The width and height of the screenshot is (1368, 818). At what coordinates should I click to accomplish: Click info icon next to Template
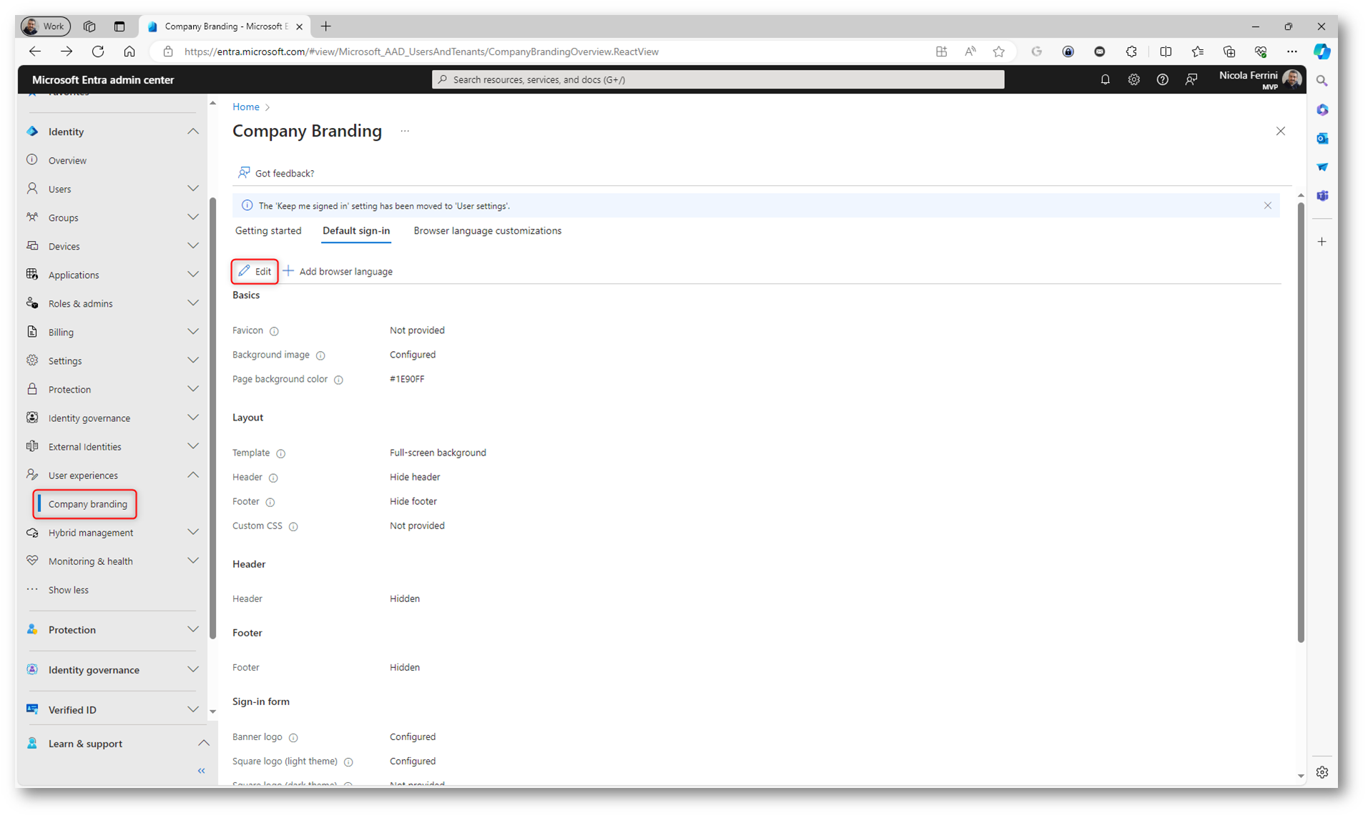[x=280, y=453]
